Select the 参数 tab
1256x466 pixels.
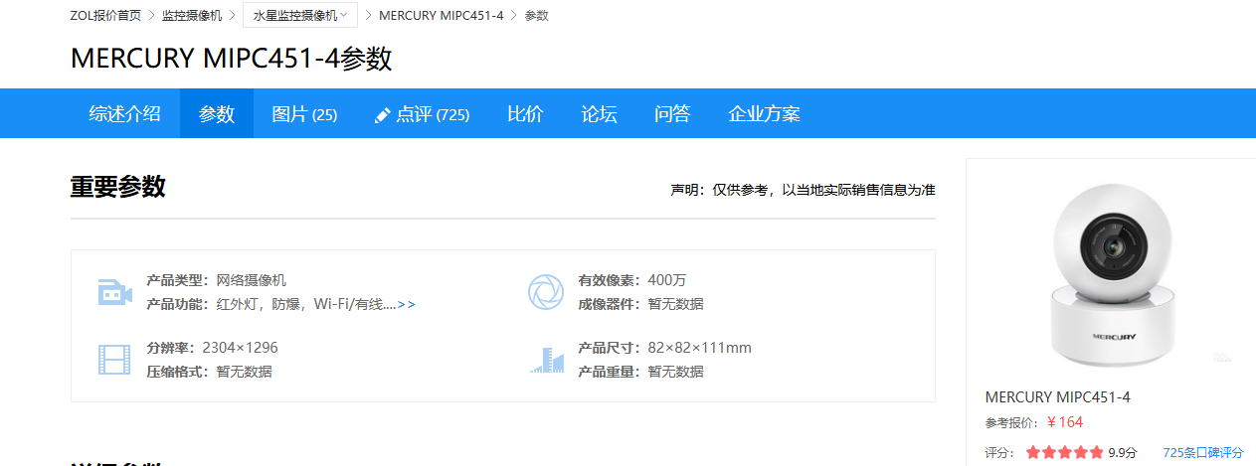pos(217,113)
